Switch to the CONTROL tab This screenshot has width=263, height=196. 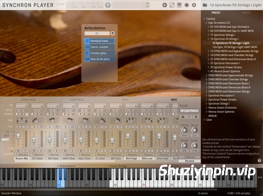(77, 100)
